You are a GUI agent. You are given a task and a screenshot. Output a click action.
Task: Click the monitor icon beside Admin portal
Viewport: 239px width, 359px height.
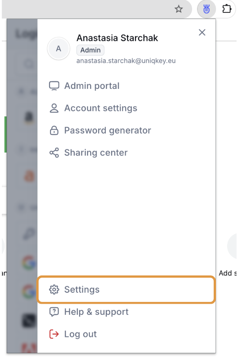pyautogui.click(x=54, y=86)
